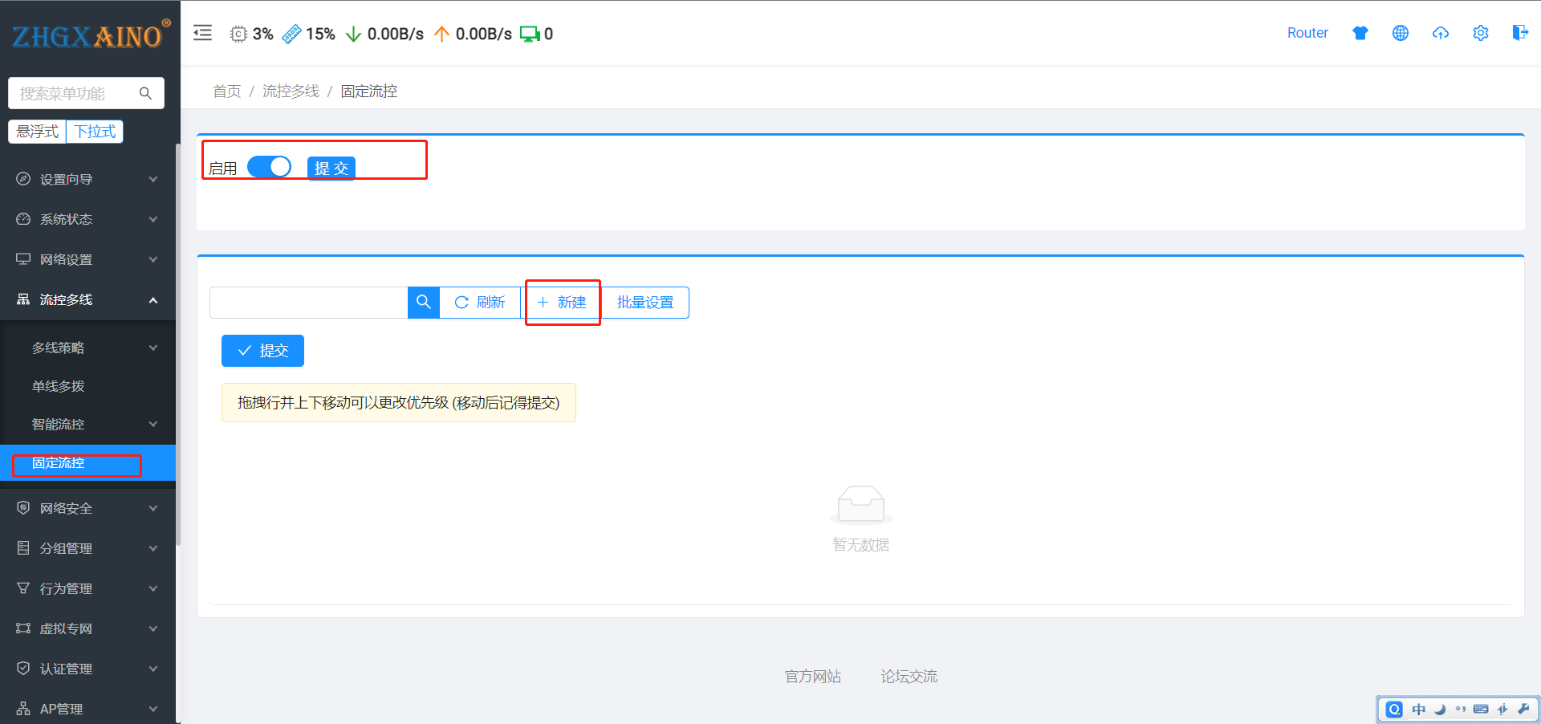Screen dimensions: 1541x724
Task: Toggle the 启用 enable switch
Action: pyautogui.click(x=269, y=167)
